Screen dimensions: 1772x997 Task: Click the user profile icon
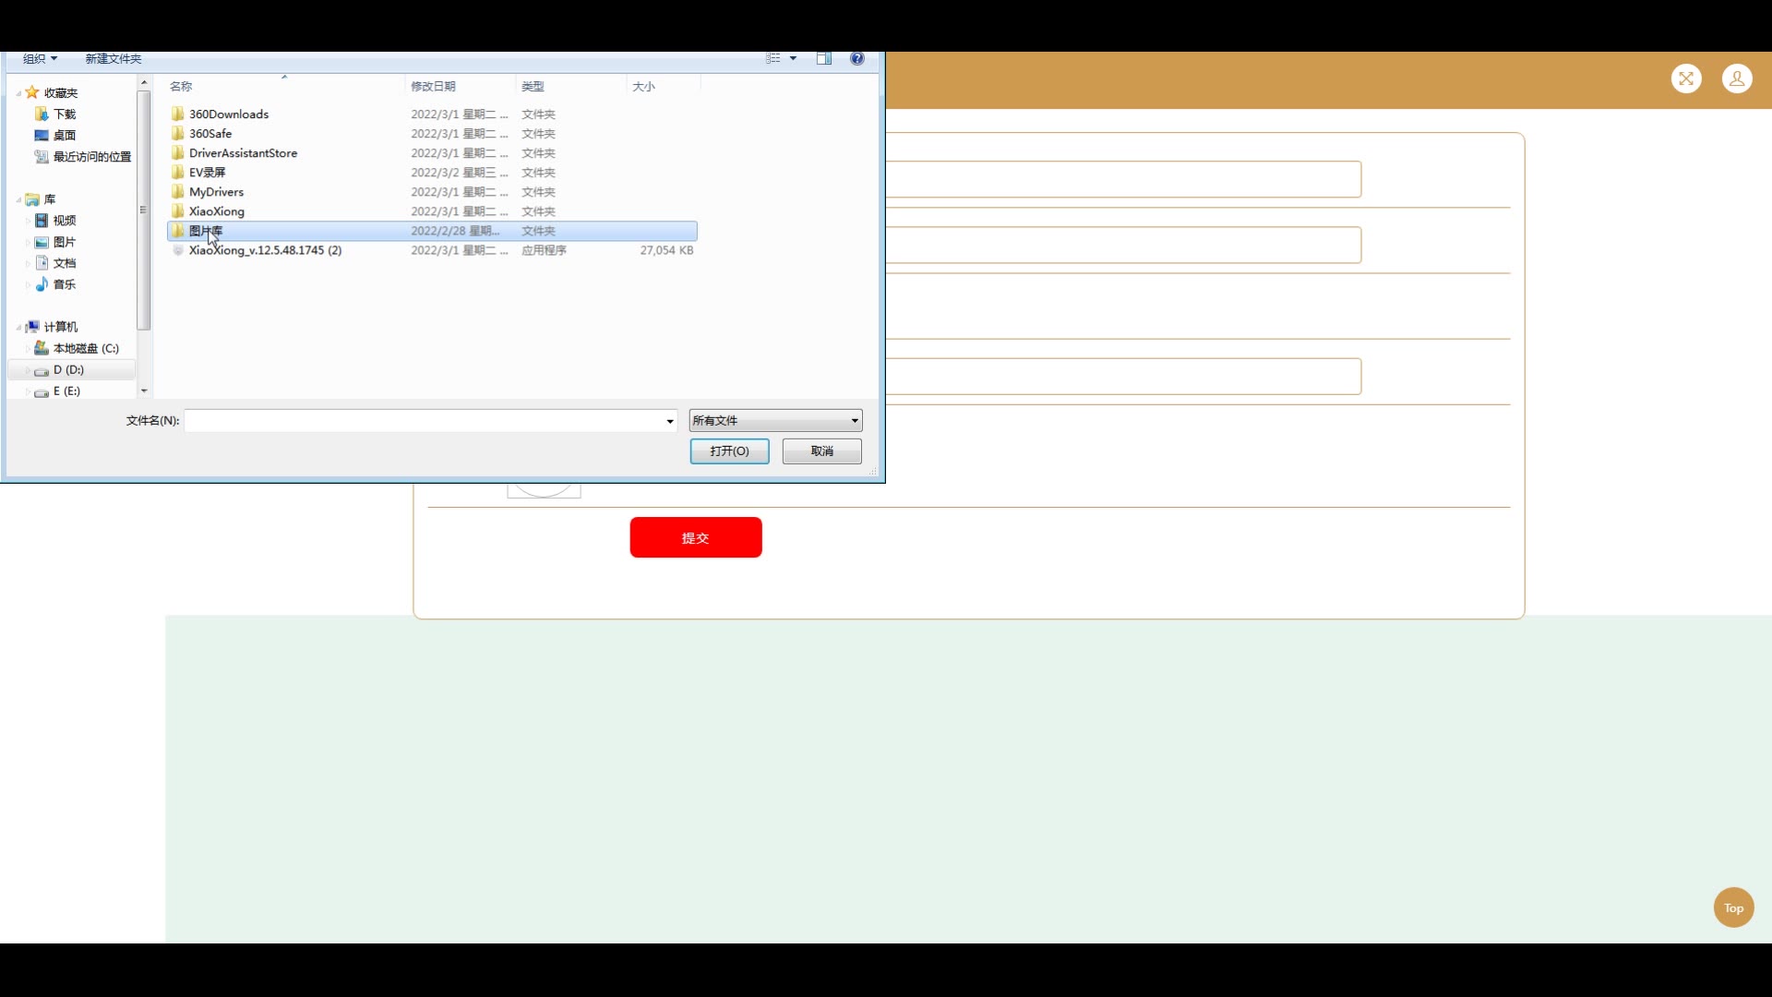[x=1737, y=78]
